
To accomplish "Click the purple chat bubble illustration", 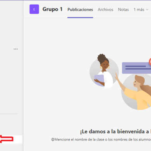I will pyautogui.click(x=136, y=68).
